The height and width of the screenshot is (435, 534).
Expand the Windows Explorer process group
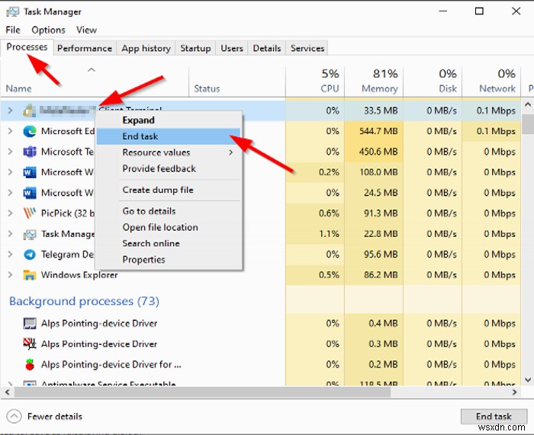10,275
